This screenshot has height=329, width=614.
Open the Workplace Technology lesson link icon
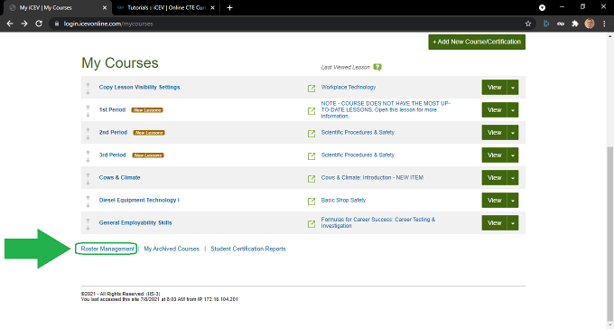312,89
